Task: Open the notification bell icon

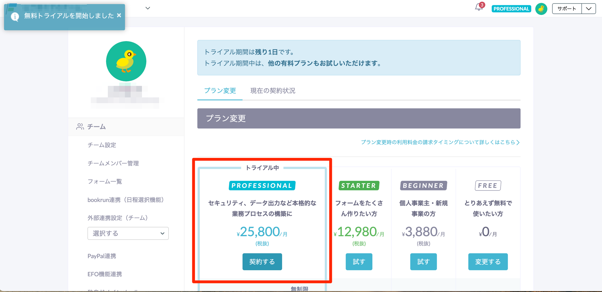Action: tap(479, 8)
